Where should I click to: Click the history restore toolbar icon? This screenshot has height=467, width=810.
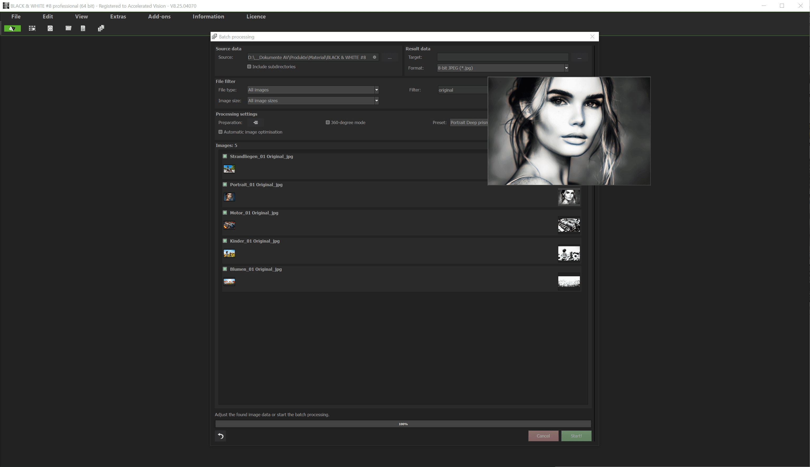coord(50,28)
